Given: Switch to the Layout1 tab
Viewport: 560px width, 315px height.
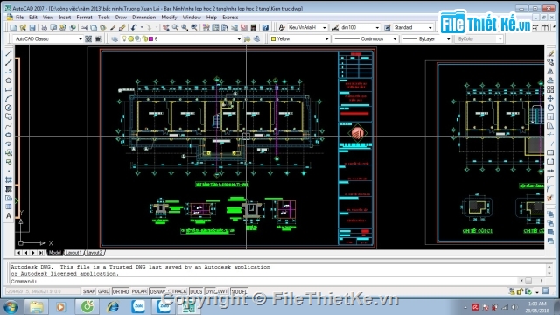Looking at the screenshot, I should [73, 253].
